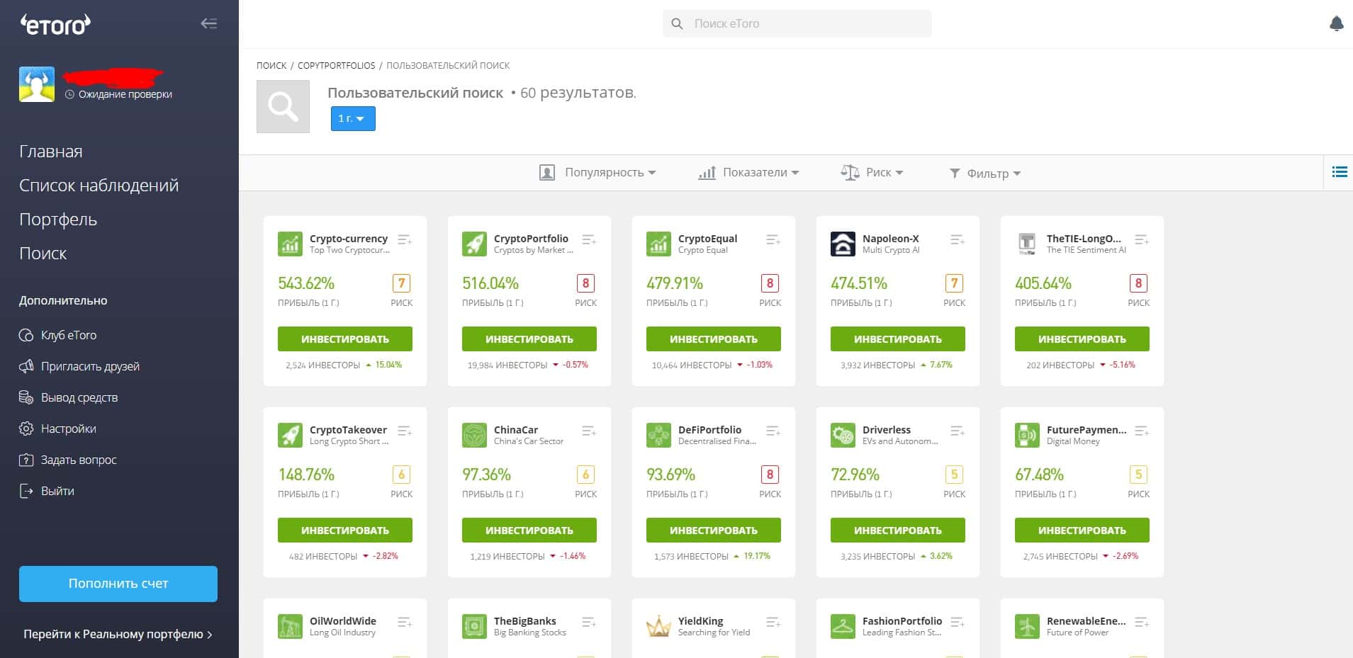Open the Driverless gears icon

click(843, 435)
